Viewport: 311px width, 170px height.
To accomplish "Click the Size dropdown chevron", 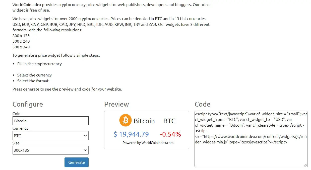I will pyautogui.click(x=85, y=150).
